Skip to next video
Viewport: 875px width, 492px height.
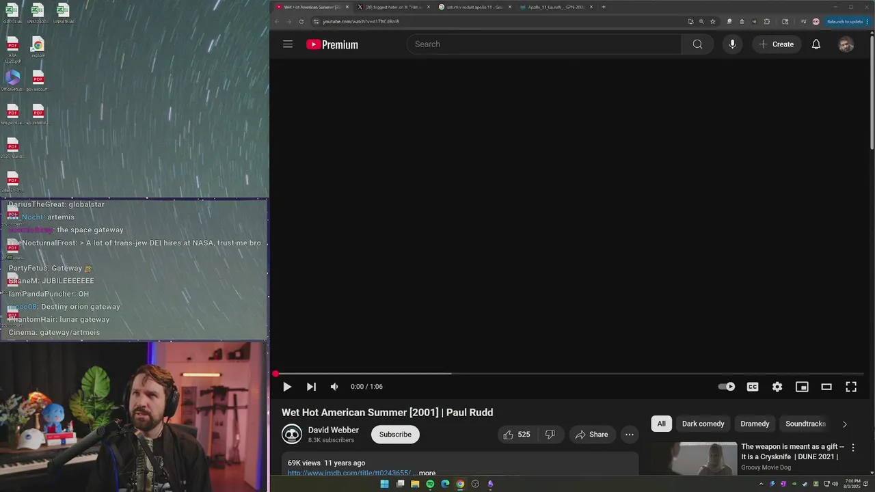pyautogui.click(x=311, y=387)
